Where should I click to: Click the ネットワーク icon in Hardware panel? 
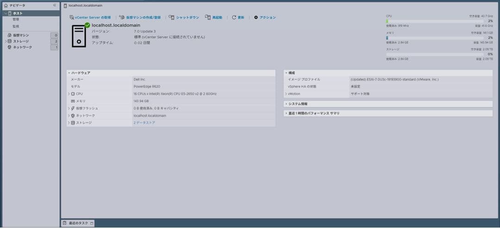coord(73,116)
